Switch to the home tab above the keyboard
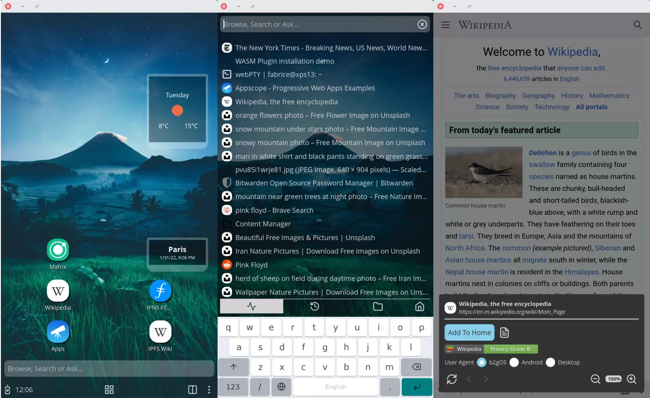Viewport: 650px width, 398px height. tap(419, 306)
